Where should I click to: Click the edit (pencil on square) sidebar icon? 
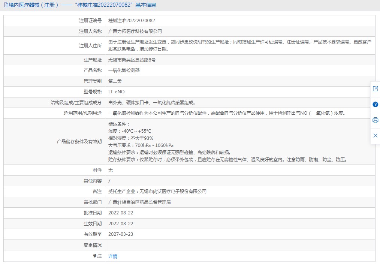pyautogui.click(x=375, y=89)
